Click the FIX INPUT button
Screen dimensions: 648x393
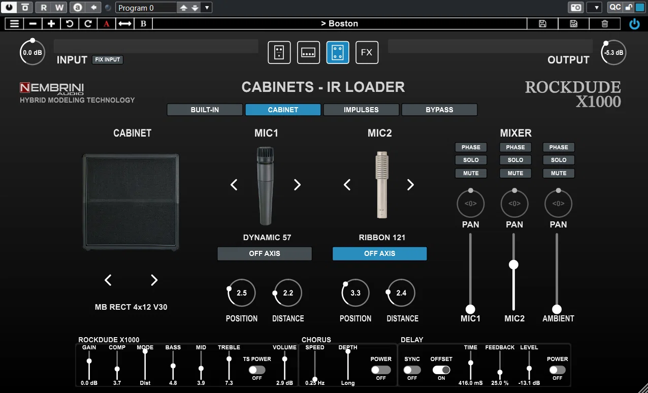coord(108,59)
